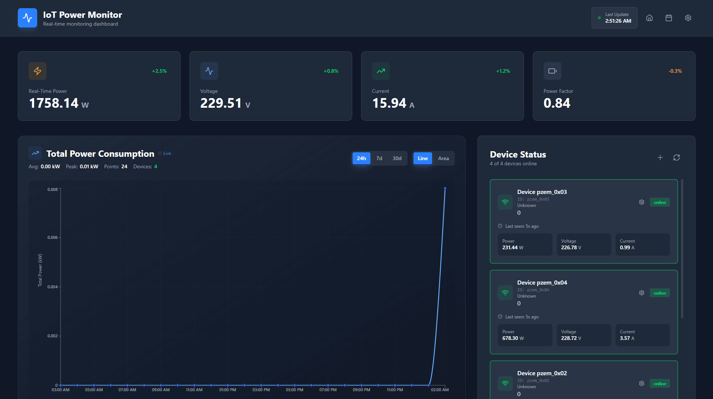713x399 pixels.
Task: Select the 30d time range
Action: coord(397,158)
